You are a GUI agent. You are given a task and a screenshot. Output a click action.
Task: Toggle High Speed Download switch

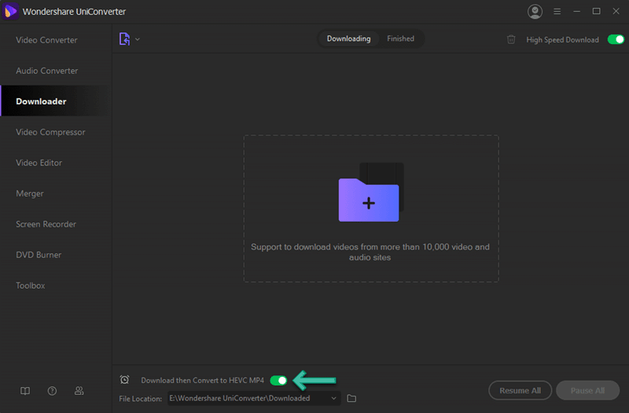(616, 39)
